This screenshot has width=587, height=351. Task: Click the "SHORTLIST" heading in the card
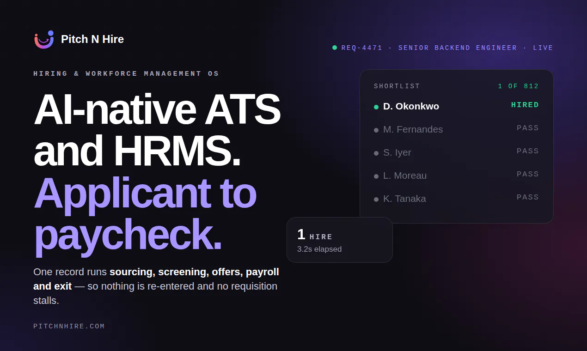pos(397,86)
